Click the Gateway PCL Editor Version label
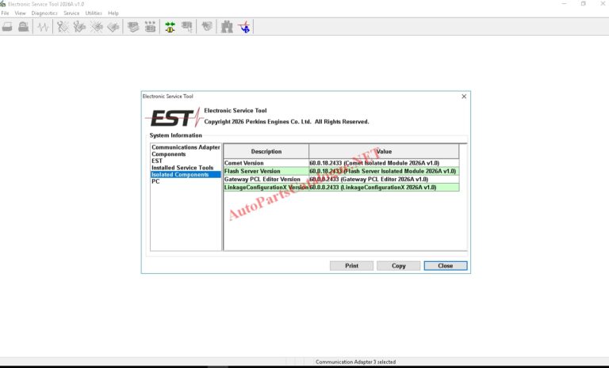Image resolution: width=609 pixels, height=368 pixels. click(262, 179)
